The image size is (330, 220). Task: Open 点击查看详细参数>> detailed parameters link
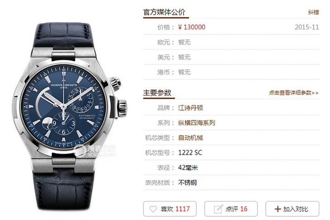293,93
